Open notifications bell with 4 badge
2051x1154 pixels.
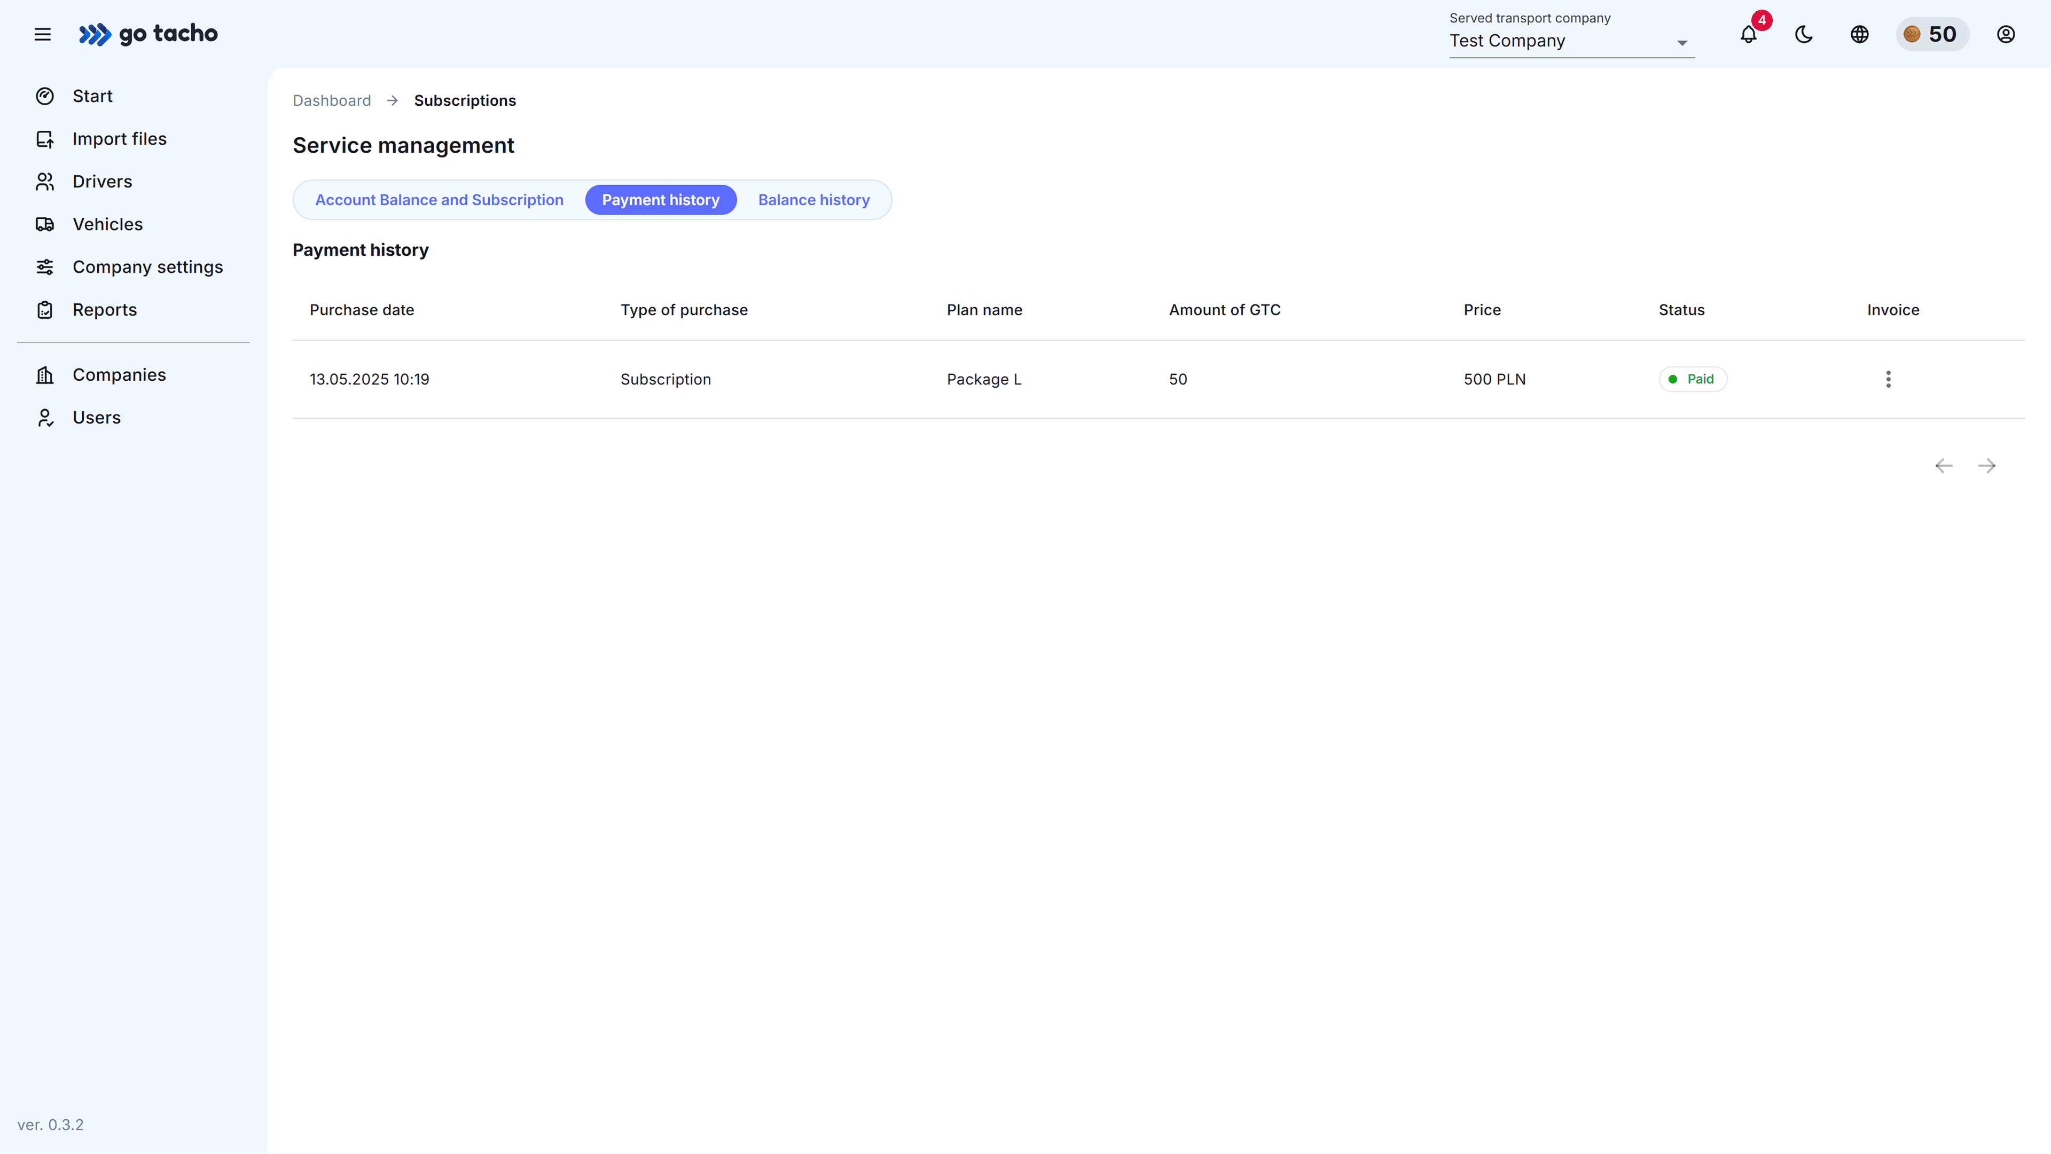pyautogui.click(x=1749, y=34)
